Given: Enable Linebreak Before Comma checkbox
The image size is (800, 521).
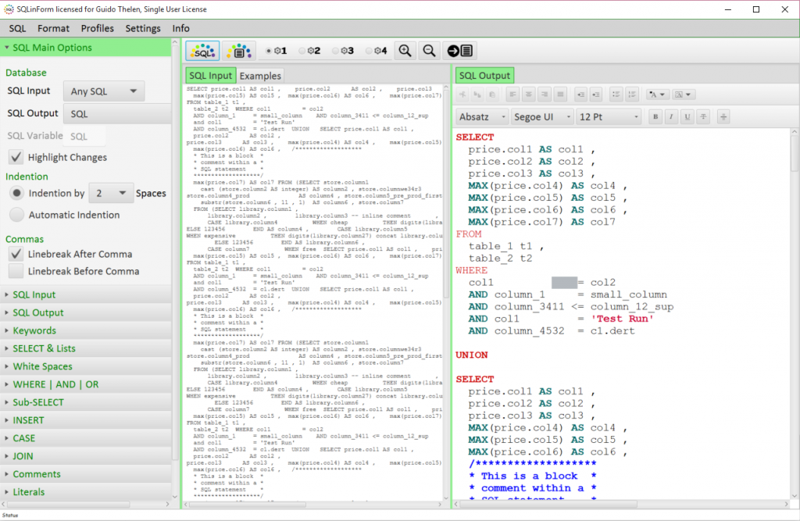Looking at the screenshot, I should click(16, 272).
